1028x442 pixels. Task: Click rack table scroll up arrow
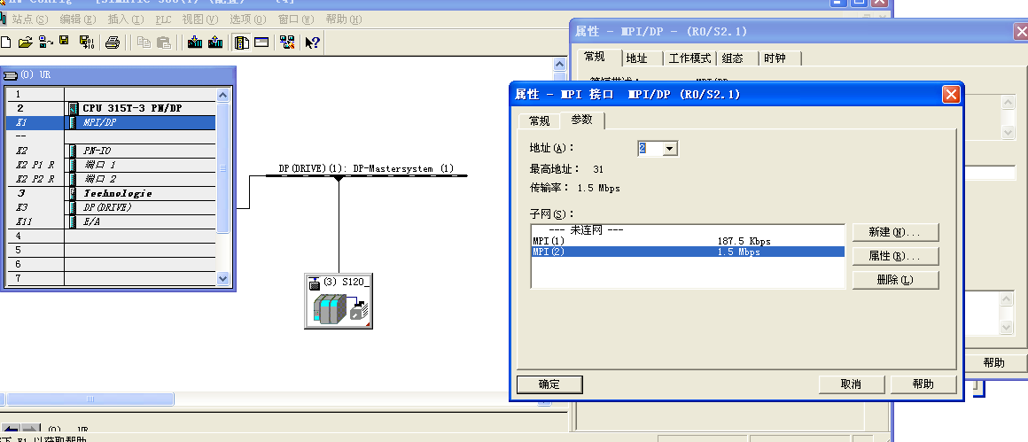223,95
